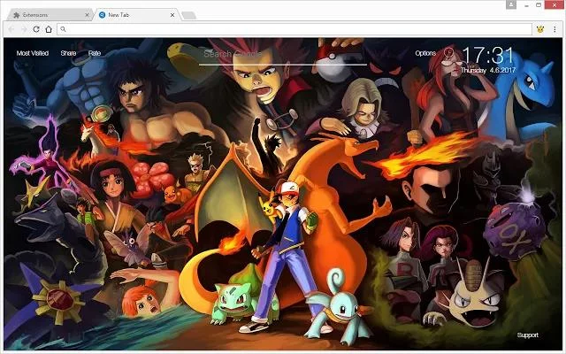566x354 pixels.
Task: Select the New Tab browser tab
Action: [x=137, y=15]
